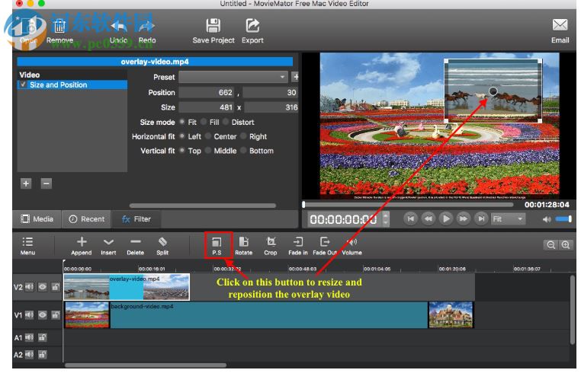The image size is (581, 386).
Task: Click the Position Y field 30
Action: 270,93
